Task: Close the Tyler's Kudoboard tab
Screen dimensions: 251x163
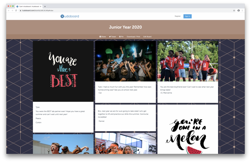Action: point(41,6)
